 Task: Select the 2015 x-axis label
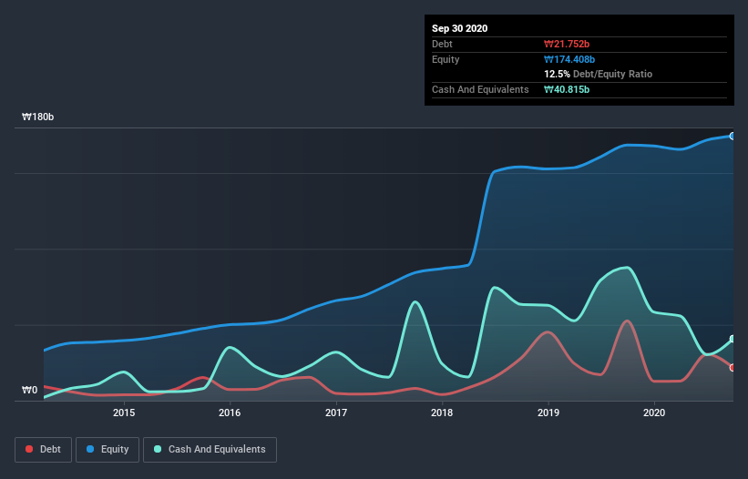tap(124, 413)
